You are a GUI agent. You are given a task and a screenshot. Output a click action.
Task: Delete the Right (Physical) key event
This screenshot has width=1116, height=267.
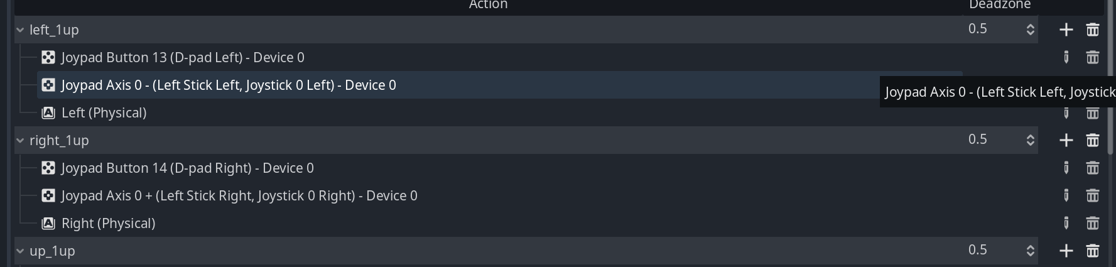coord(1093,223)
